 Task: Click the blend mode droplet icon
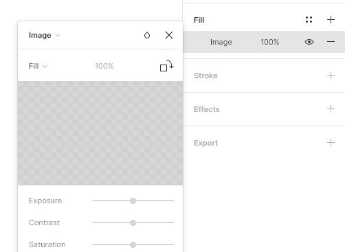(147, 35)
